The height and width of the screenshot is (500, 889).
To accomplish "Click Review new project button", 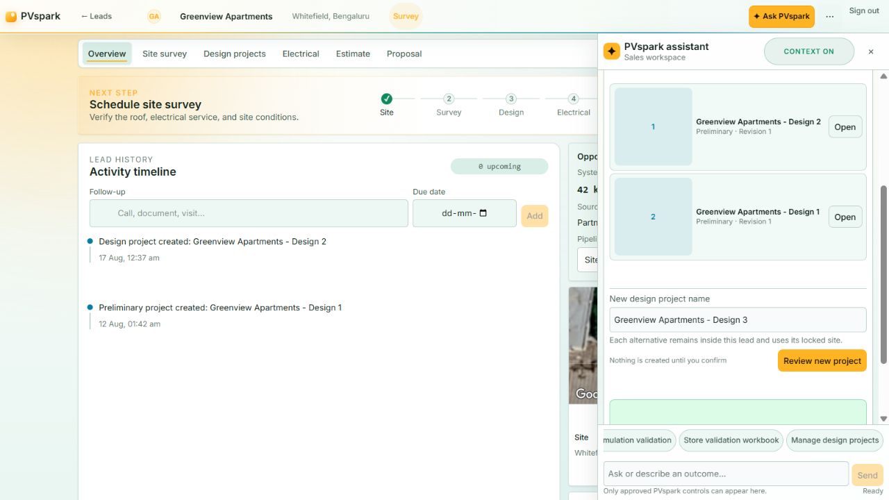I will coord(822,360).
